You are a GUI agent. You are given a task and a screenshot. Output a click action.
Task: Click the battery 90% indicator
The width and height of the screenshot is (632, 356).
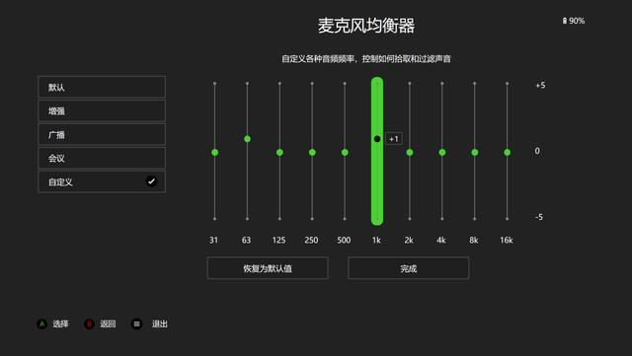(574, 21)
